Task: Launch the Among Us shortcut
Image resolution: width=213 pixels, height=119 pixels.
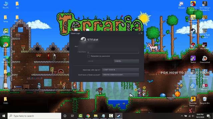Action: (193, 6)
